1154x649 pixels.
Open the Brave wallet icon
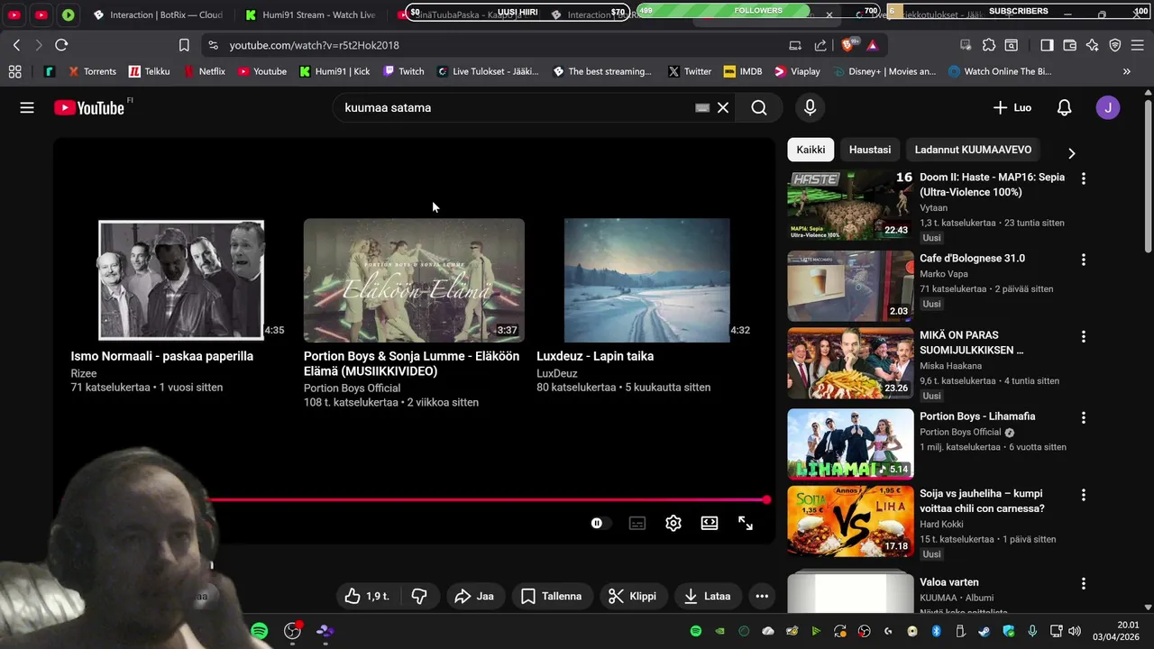(x=1069, y=45)
